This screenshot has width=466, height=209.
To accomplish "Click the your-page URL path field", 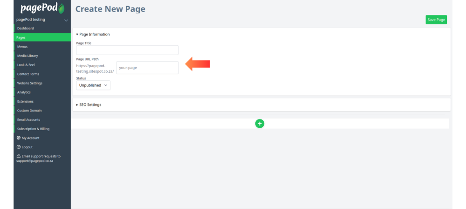I will [147, 68].
